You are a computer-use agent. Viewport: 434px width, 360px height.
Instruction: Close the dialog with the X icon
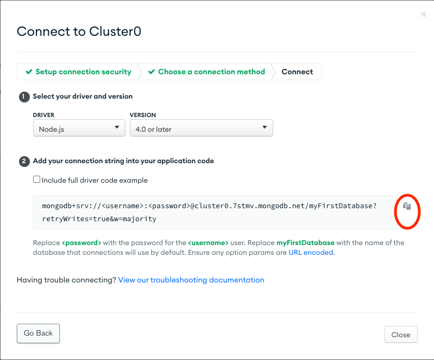pos(423,14)
